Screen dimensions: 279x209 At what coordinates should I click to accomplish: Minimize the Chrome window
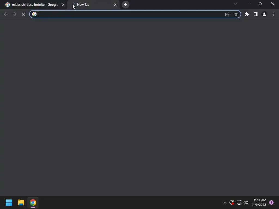point(248,4)
